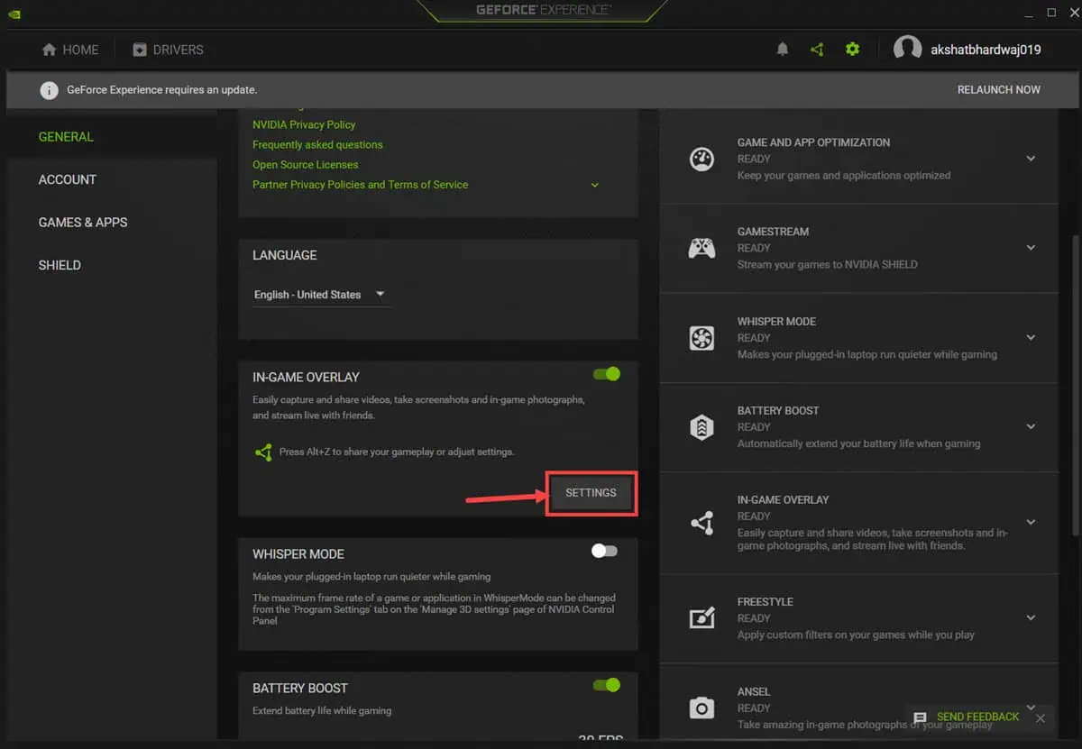The width and height of the screenshot is (1082, 749).
Task: Click the GameStream controller icon
Action: (x=701, y=248)
